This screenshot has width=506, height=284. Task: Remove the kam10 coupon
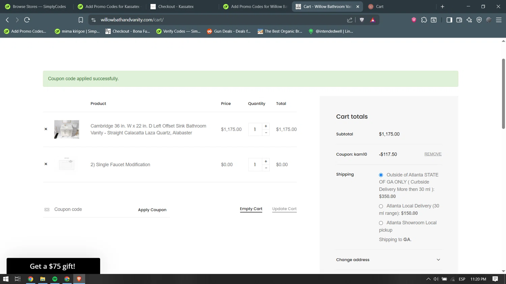433,154
